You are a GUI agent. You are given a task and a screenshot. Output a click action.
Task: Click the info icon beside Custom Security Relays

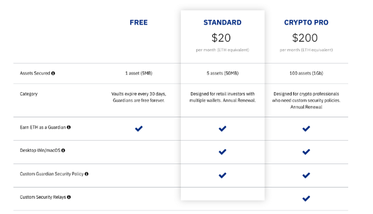(69, 197)
